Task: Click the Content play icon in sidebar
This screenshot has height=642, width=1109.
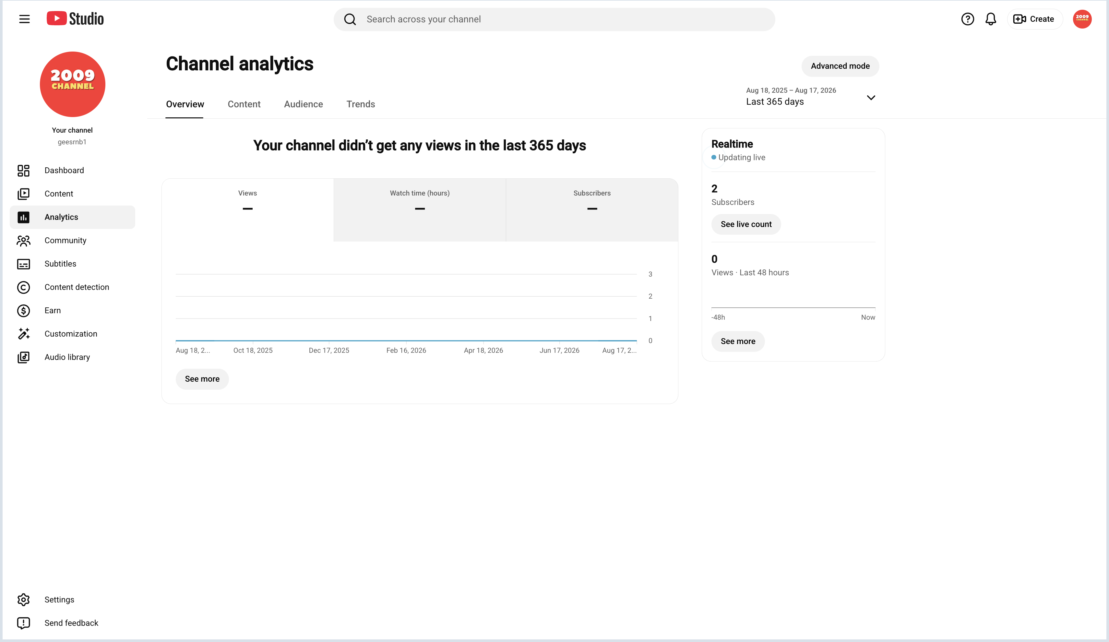Action: pyautogui.click(x=23, y=194)
